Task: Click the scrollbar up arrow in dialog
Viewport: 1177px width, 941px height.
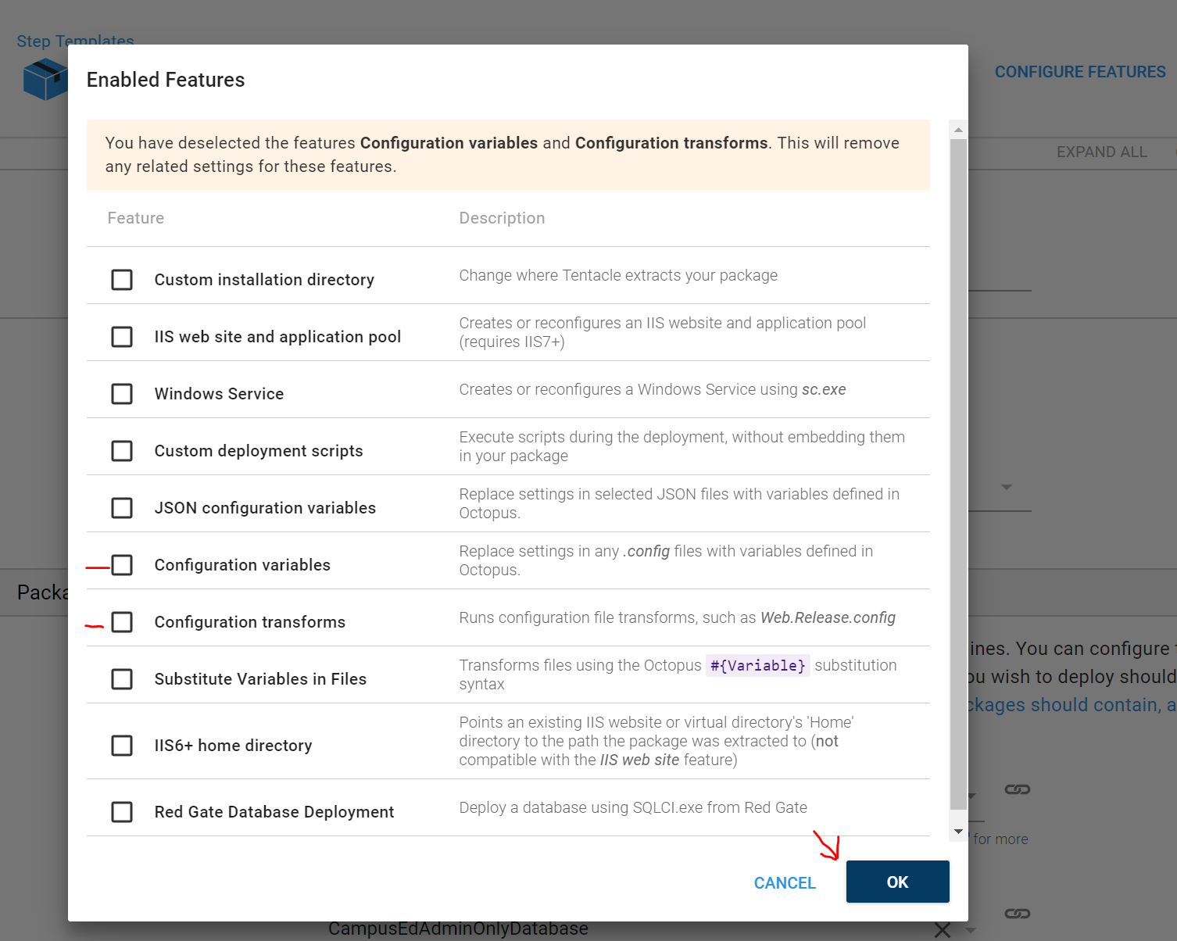Action: pos(958,130)
